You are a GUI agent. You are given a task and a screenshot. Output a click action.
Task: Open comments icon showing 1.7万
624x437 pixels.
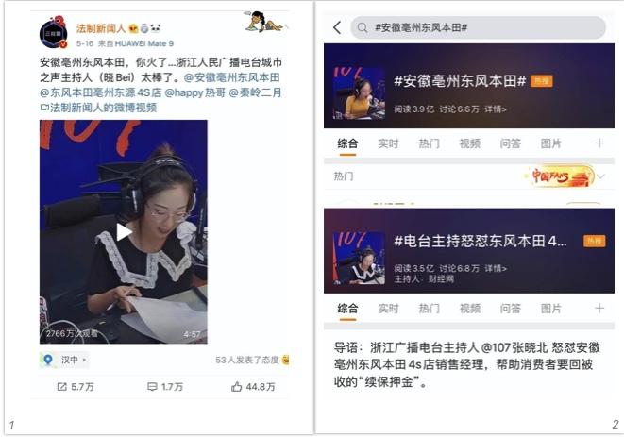[x=152, y=386]
